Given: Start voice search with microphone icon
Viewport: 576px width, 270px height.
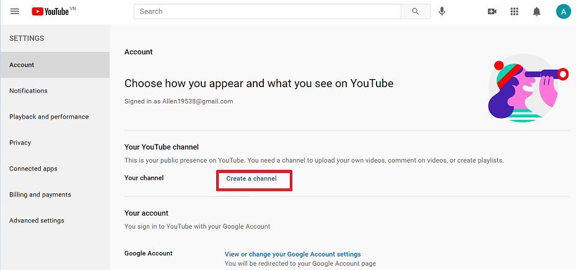Looking at the screenshot, I should pos(442,11).
